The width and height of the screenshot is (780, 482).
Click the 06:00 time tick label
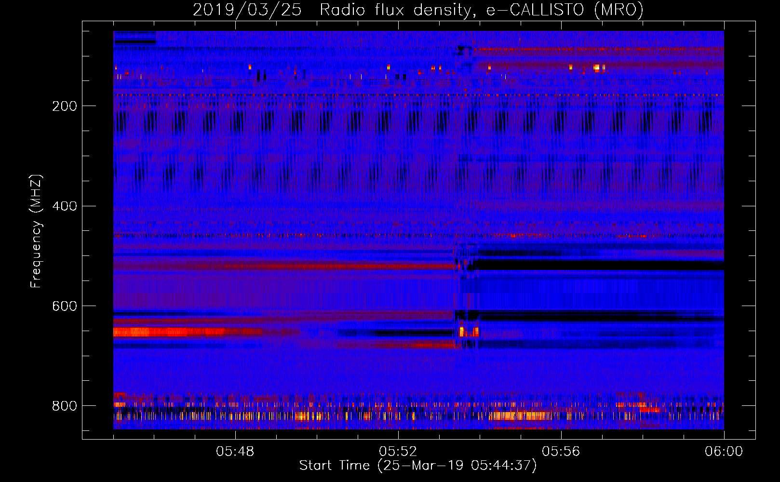(x=724, y=452)
